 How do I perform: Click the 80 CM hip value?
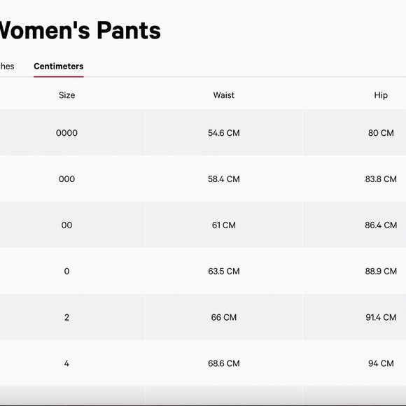[381, 133]
